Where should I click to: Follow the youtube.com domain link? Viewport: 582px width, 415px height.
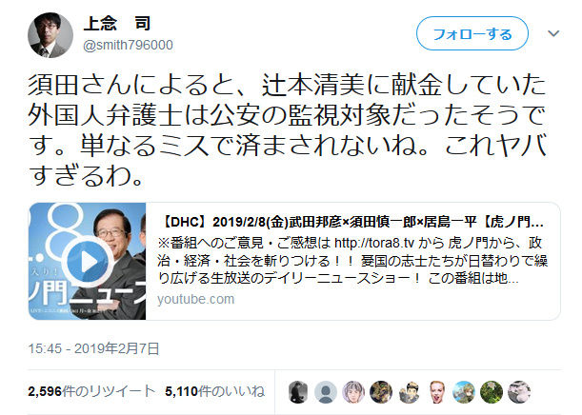tap(195, 299)
